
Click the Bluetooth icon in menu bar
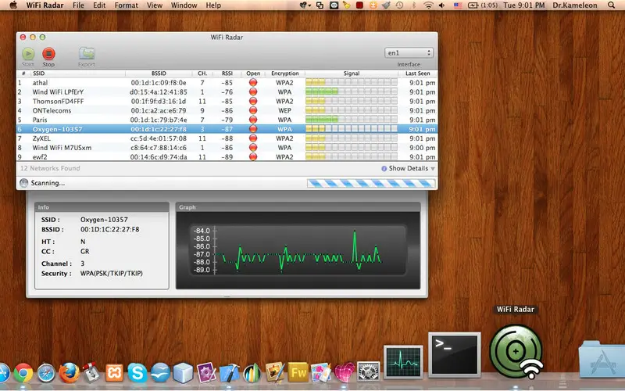(x=414, y=5)
